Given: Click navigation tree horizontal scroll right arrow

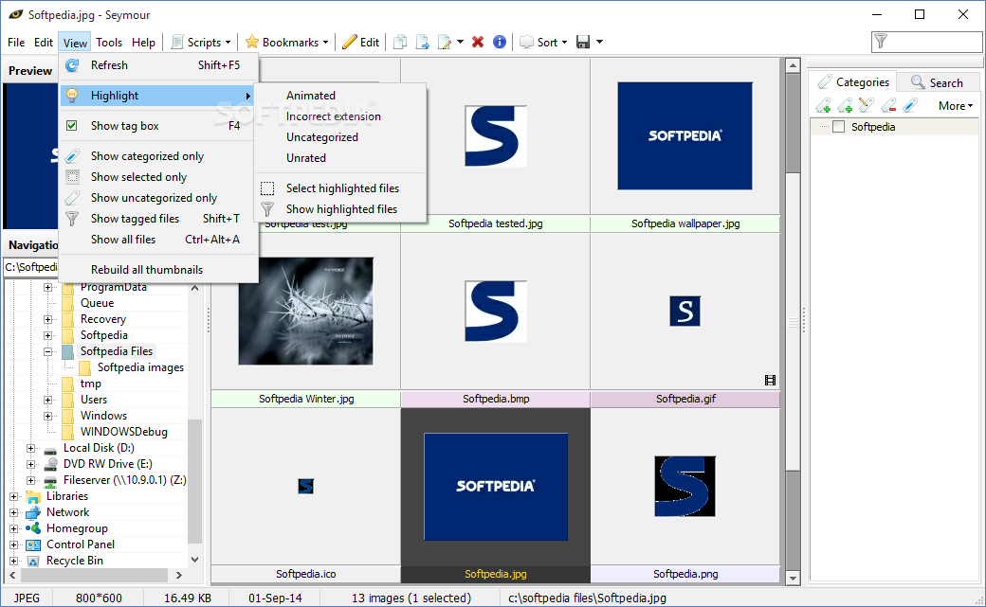Looking at the screenshot, I should pyautogui.click(x=178, y=575).
